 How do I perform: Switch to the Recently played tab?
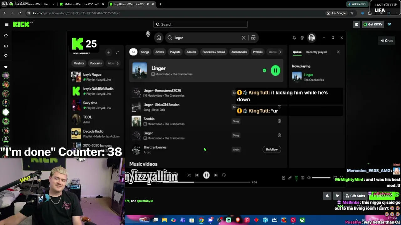pos(316,52)
